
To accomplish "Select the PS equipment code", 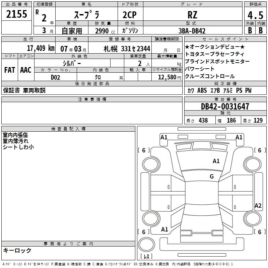I will coord(239,90).
